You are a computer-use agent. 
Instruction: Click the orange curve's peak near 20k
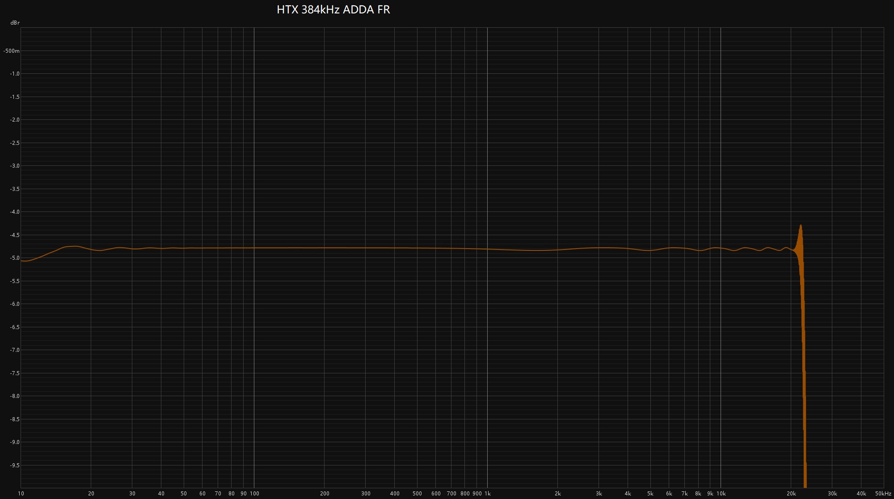801,226
